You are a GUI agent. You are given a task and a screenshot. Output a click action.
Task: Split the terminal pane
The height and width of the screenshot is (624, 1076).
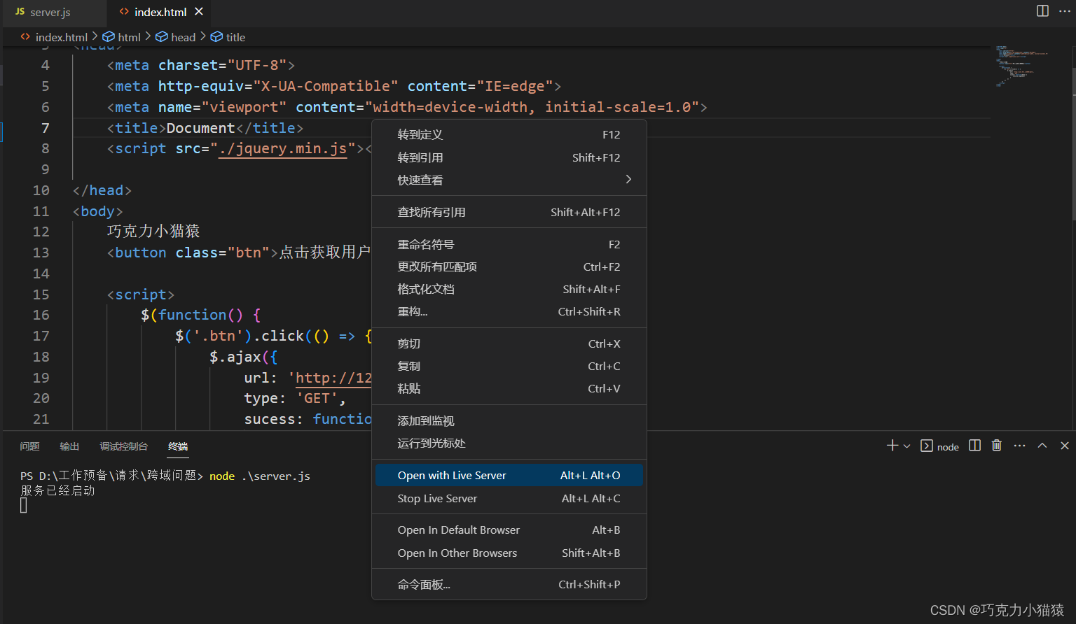[974, 446]
